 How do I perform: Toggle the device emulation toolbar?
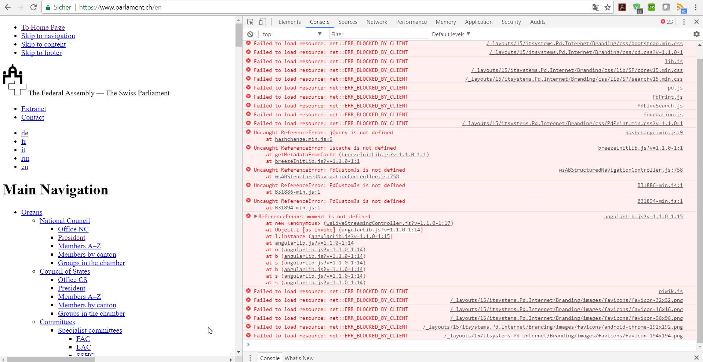[262, 22]
